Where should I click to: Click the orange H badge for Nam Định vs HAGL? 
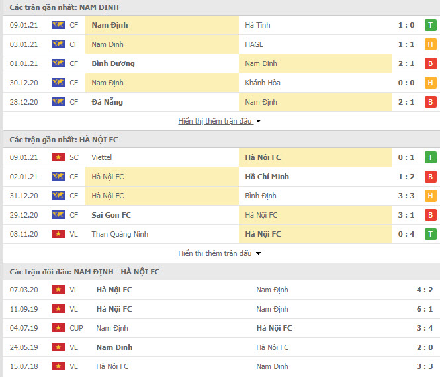tap(431, 44)
